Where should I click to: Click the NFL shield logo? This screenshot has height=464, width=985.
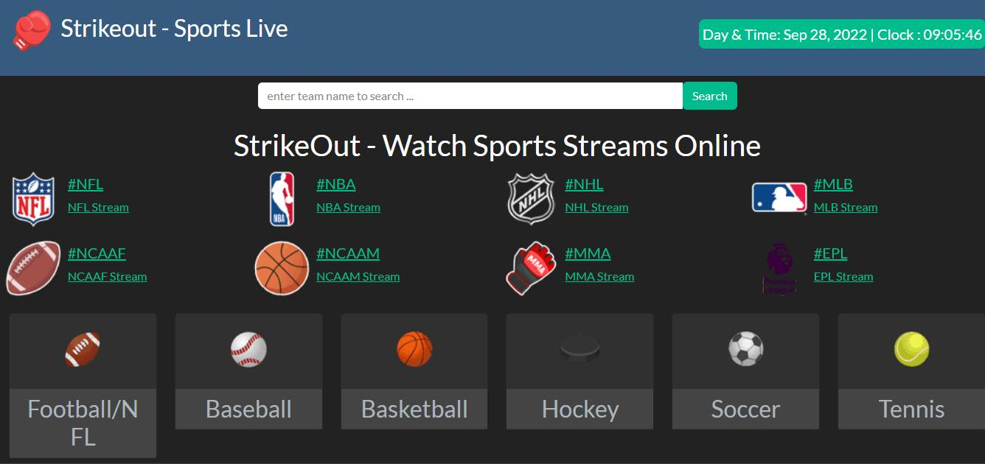tap(33, 199)
